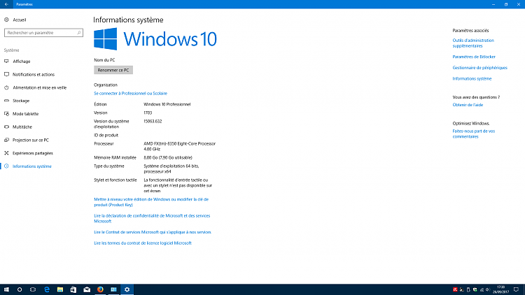Launch Microsoft Edge from the taskbar
Screen dimensions: 525x295
(x=46, y=289)
